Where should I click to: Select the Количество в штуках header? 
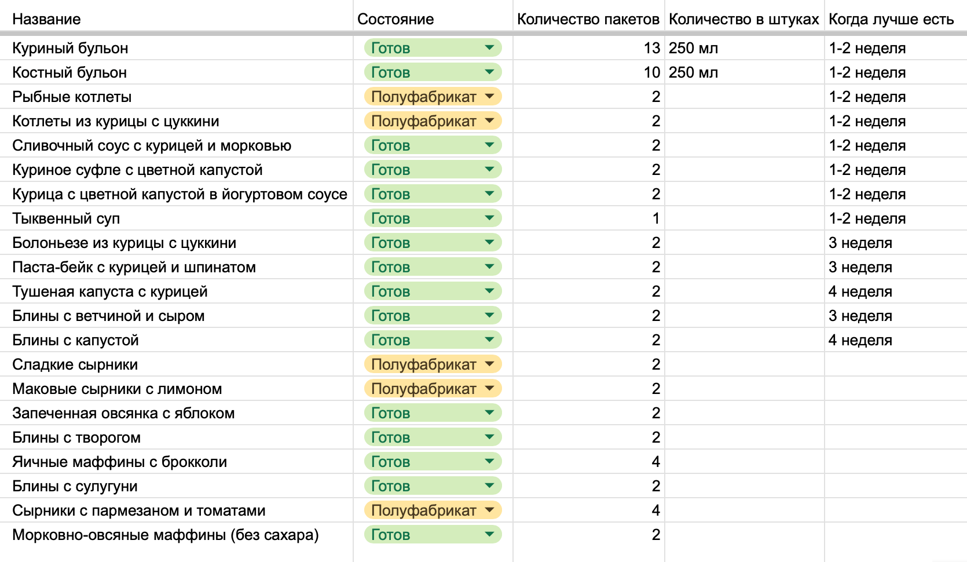(x=743, y=19)
